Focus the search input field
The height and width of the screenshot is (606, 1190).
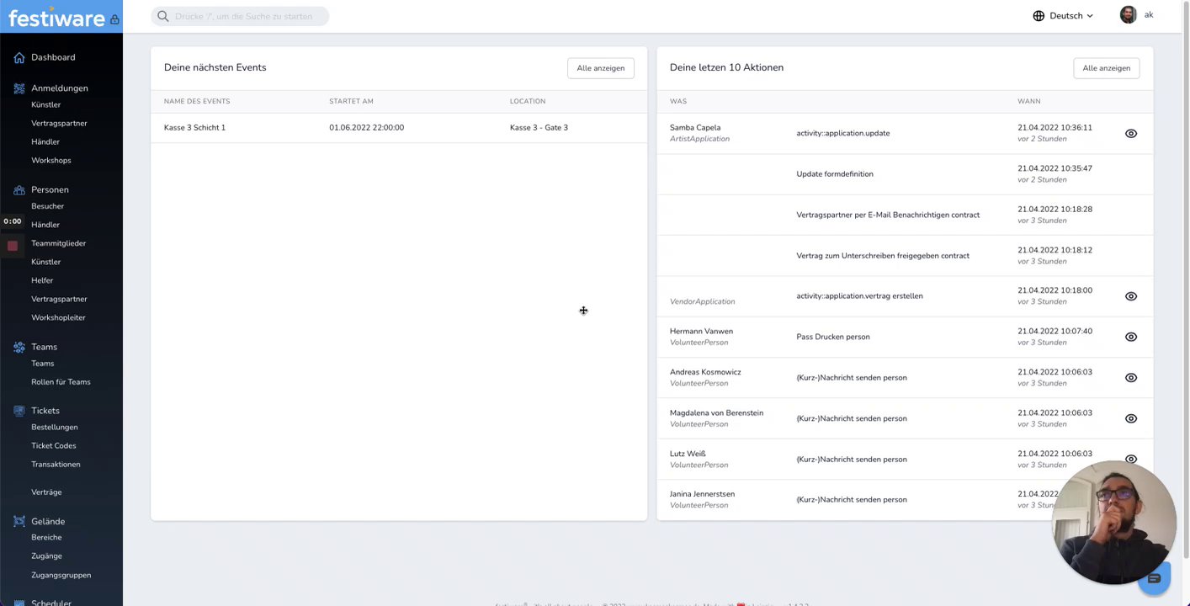[x=244, y=16]
